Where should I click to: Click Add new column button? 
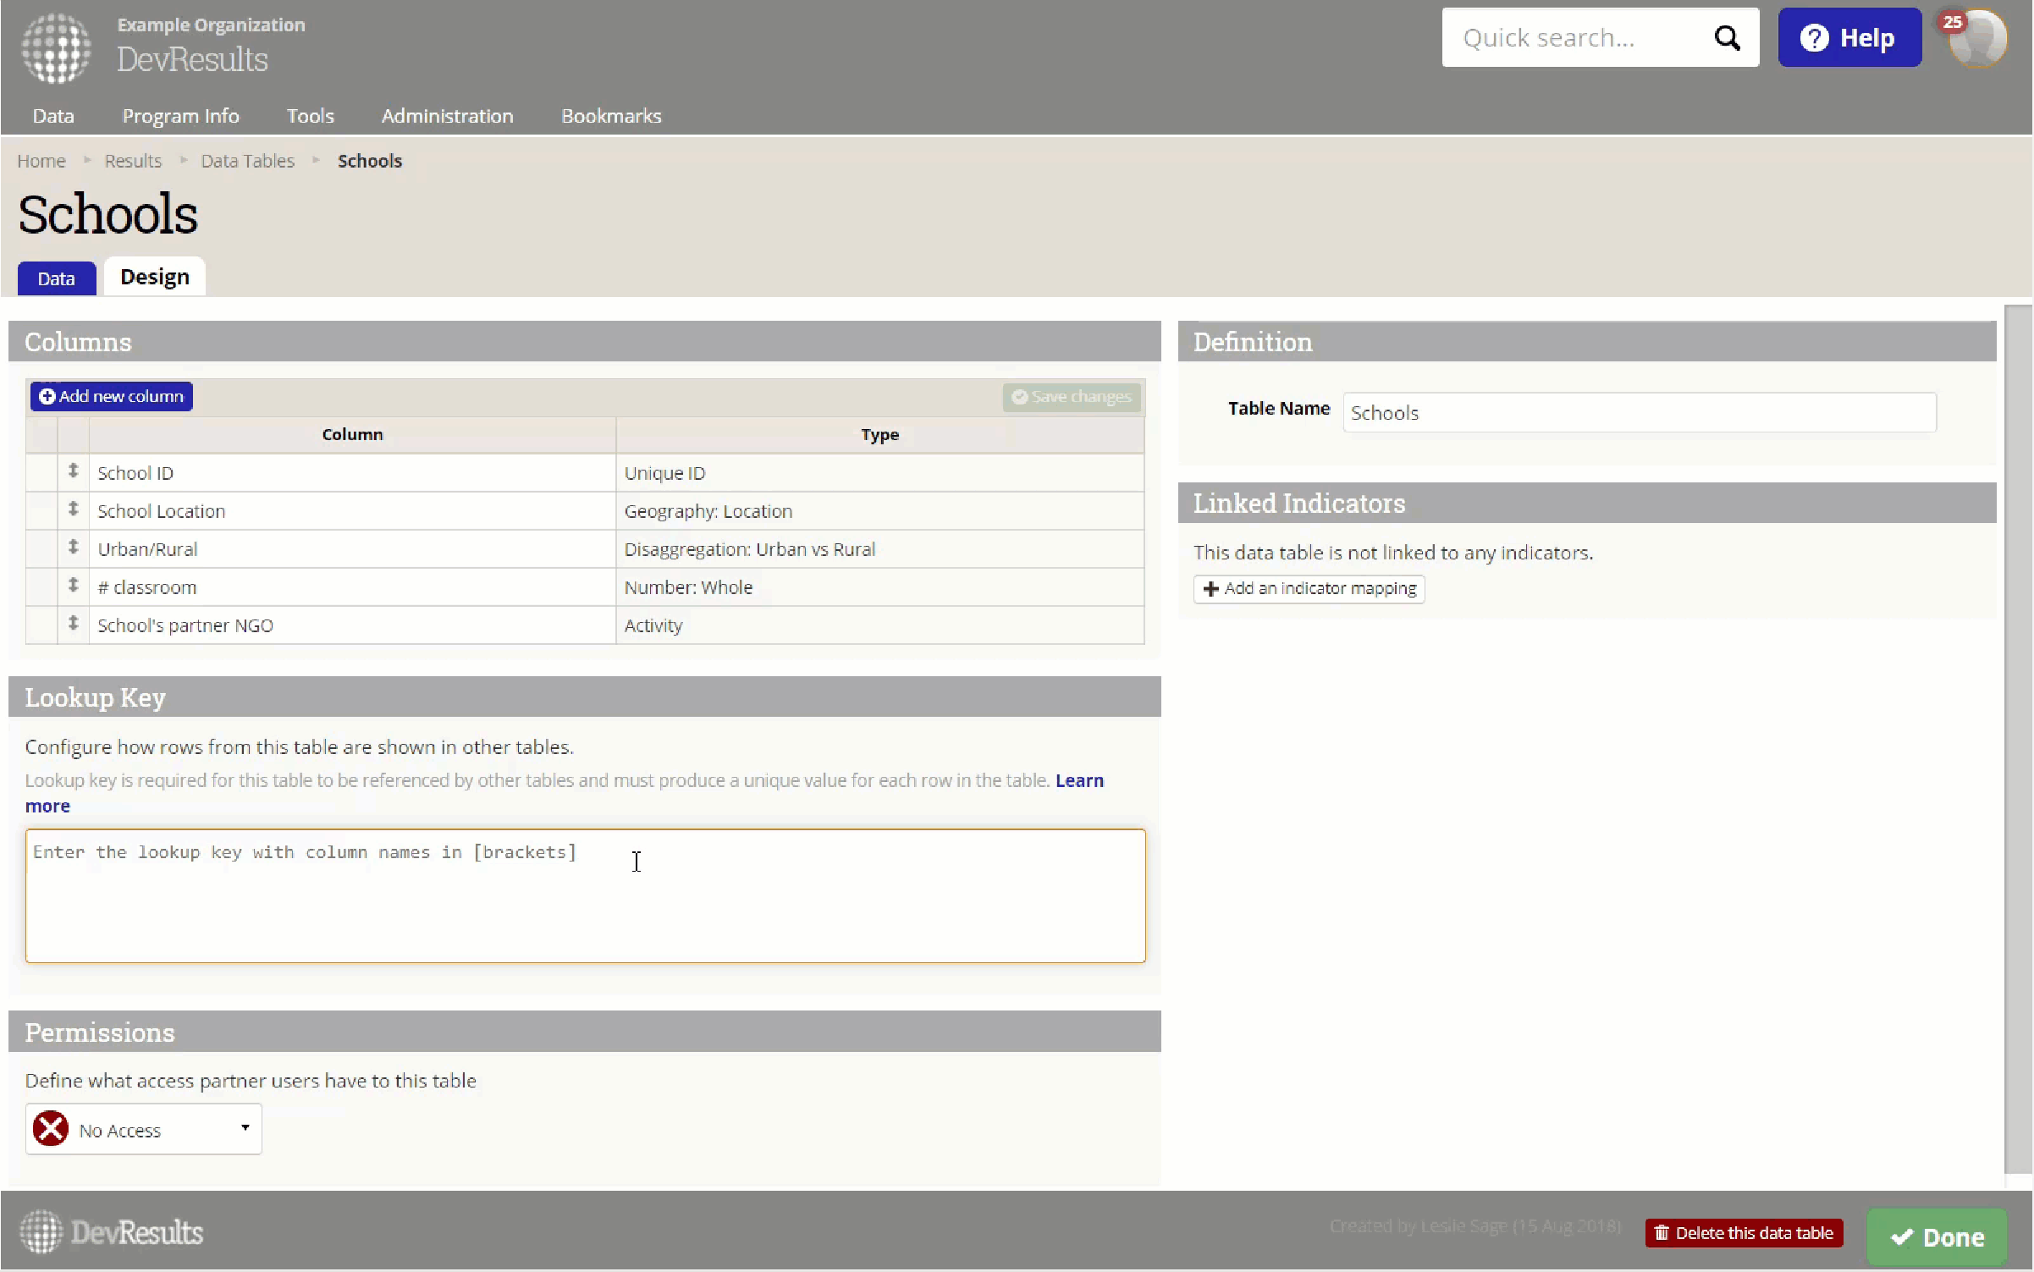coord(112,396)
